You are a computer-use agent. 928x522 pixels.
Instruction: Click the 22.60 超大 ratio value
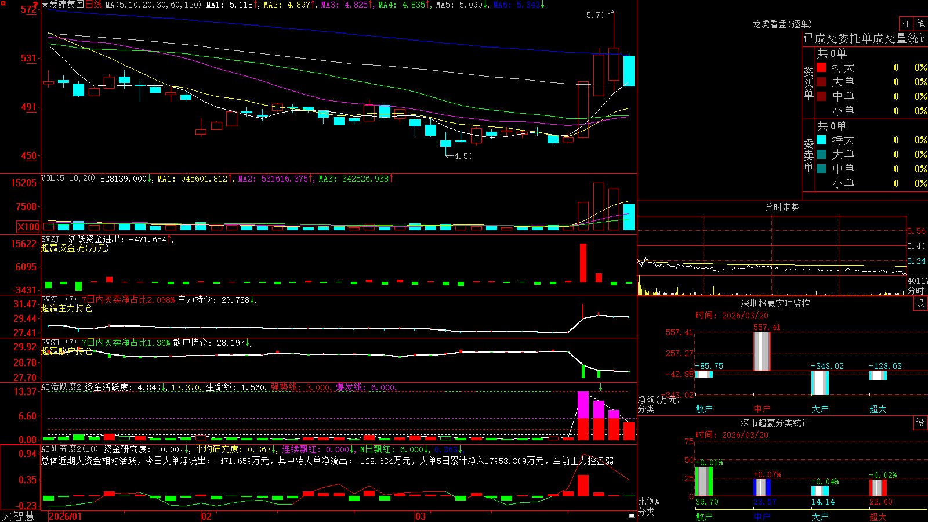(x=881, y=502)
